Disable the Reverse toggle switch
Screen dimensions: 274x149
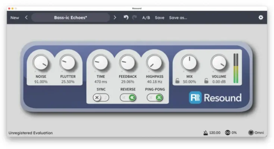[x=128, y=98]
